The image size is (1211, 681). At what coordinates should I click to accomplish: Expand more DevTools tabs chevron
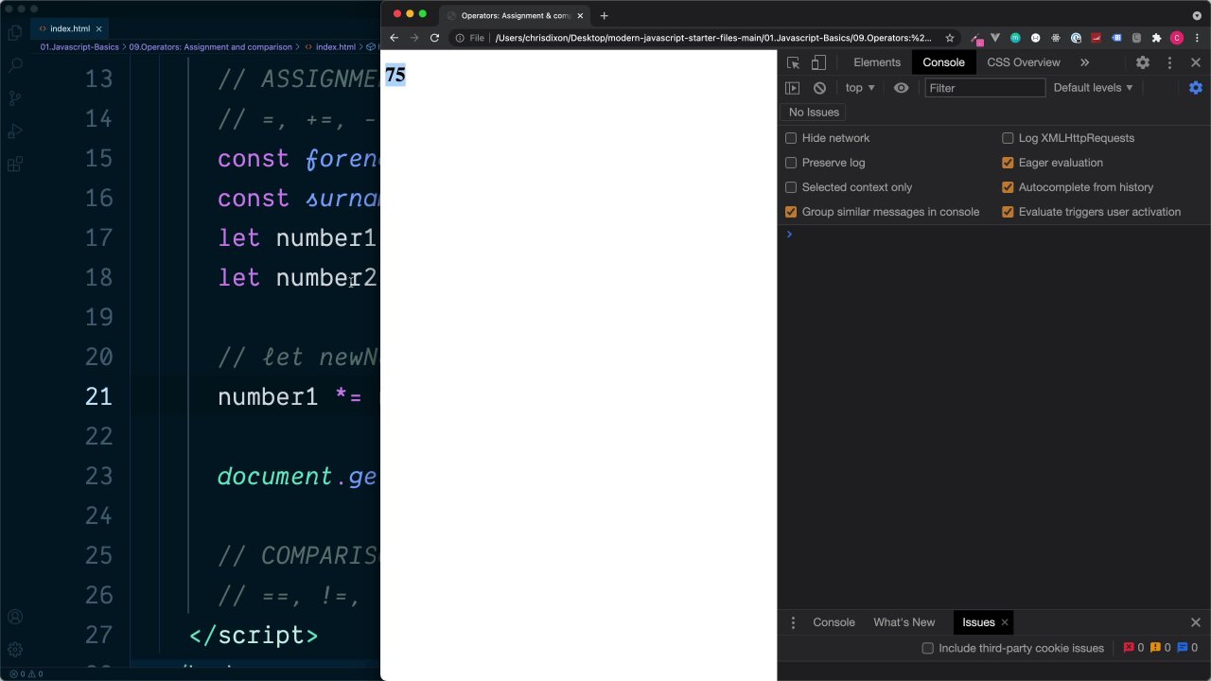(1084, 62)
